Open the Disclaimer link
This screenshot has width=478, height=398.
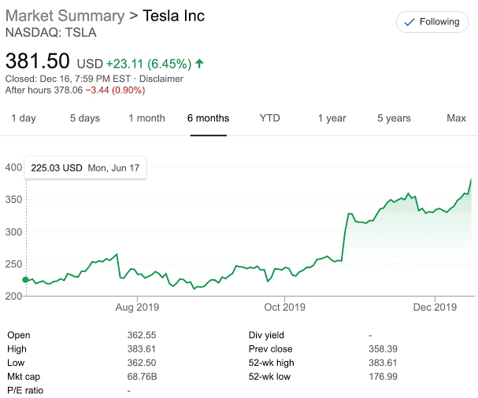162,79
